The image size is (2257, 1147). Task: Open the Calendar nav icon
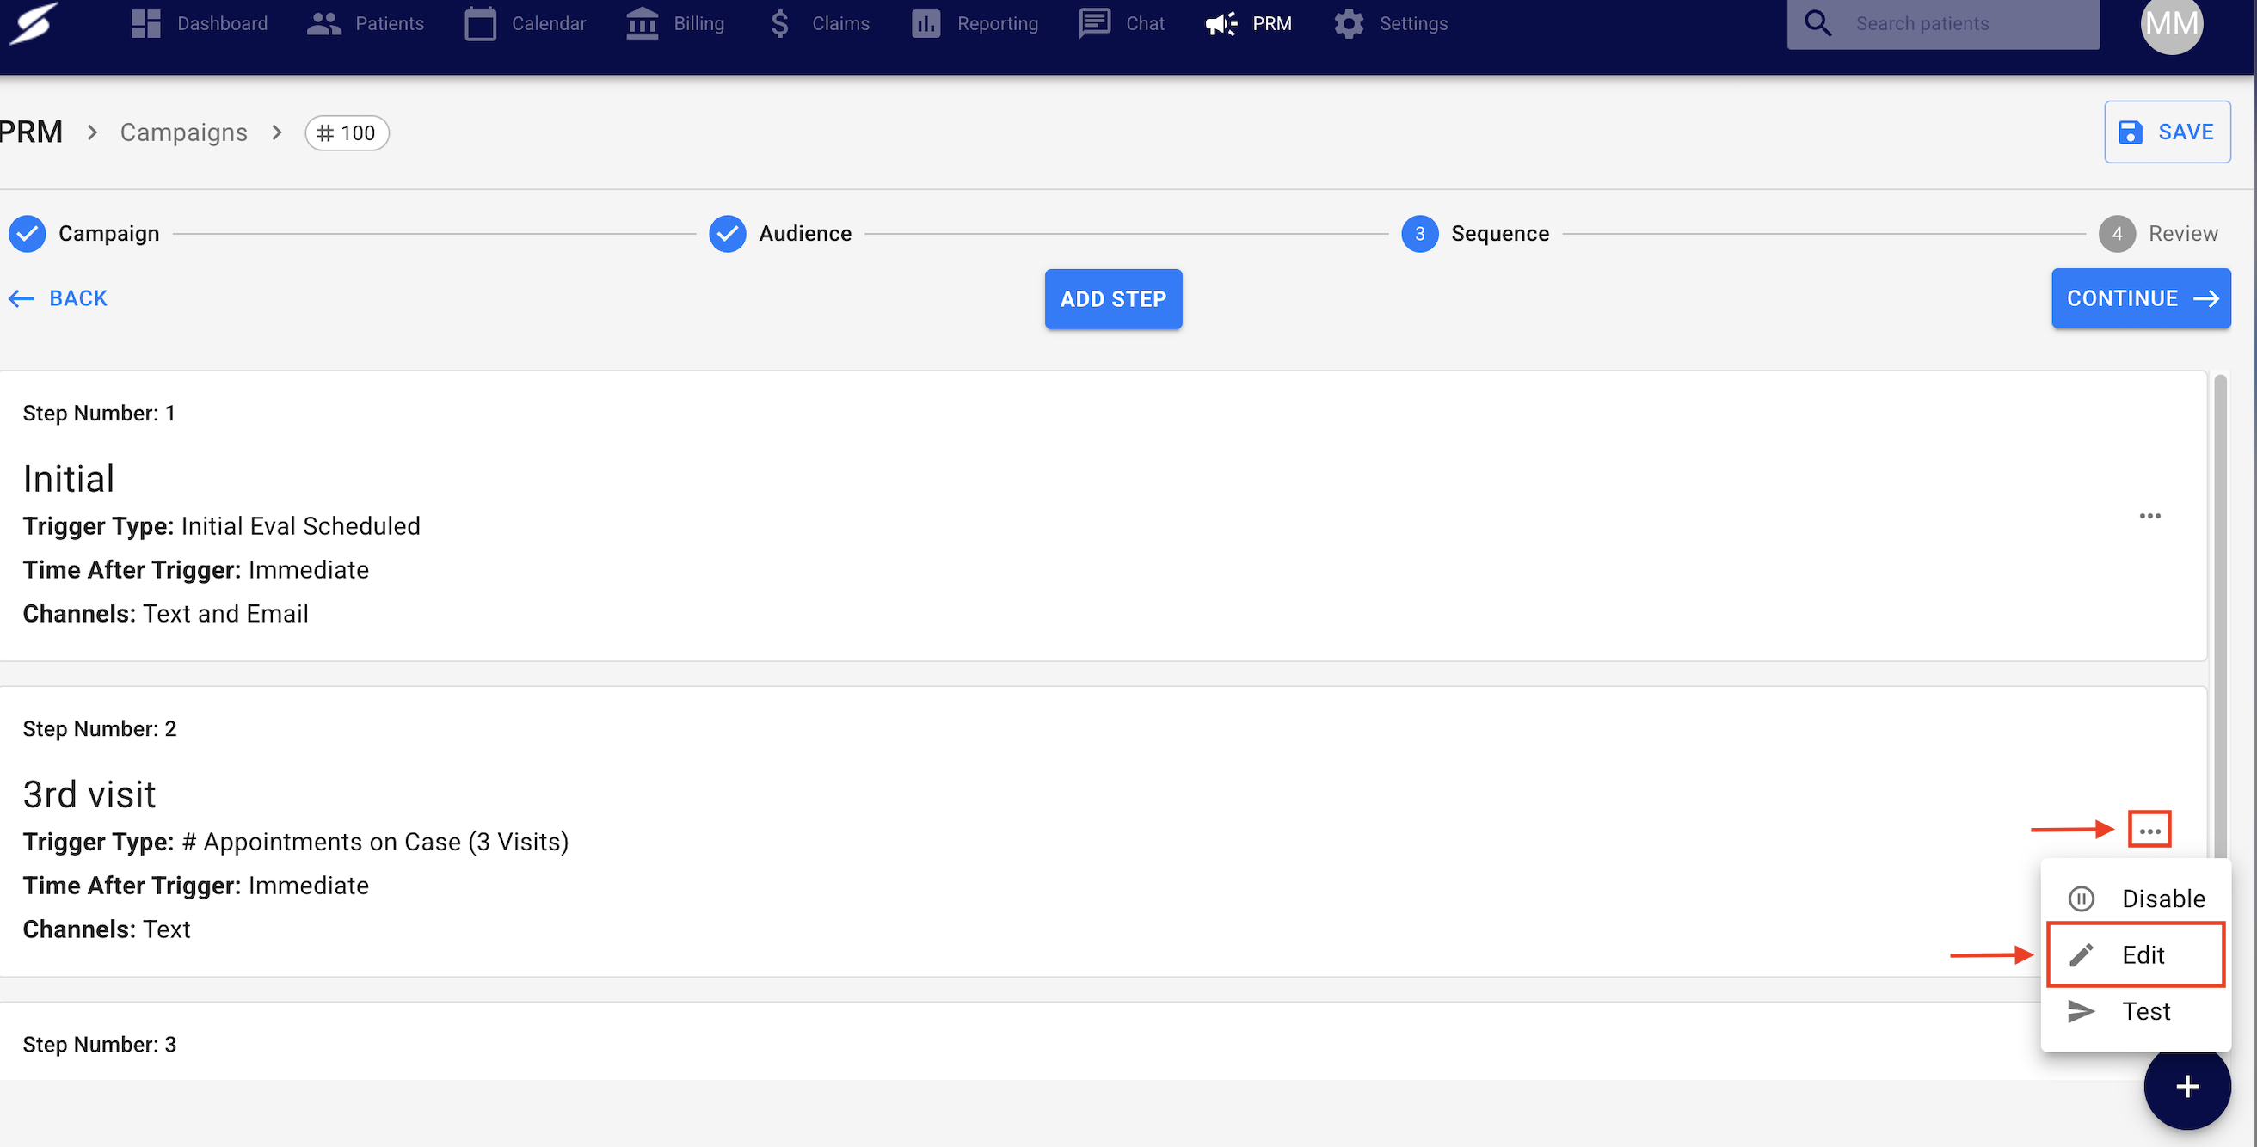pyautogui.click(x=479, y=23)
